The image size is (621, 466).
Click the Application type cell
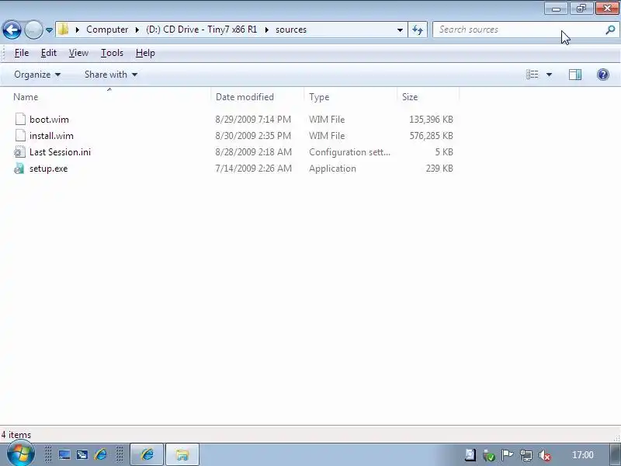tap(332, 169)
